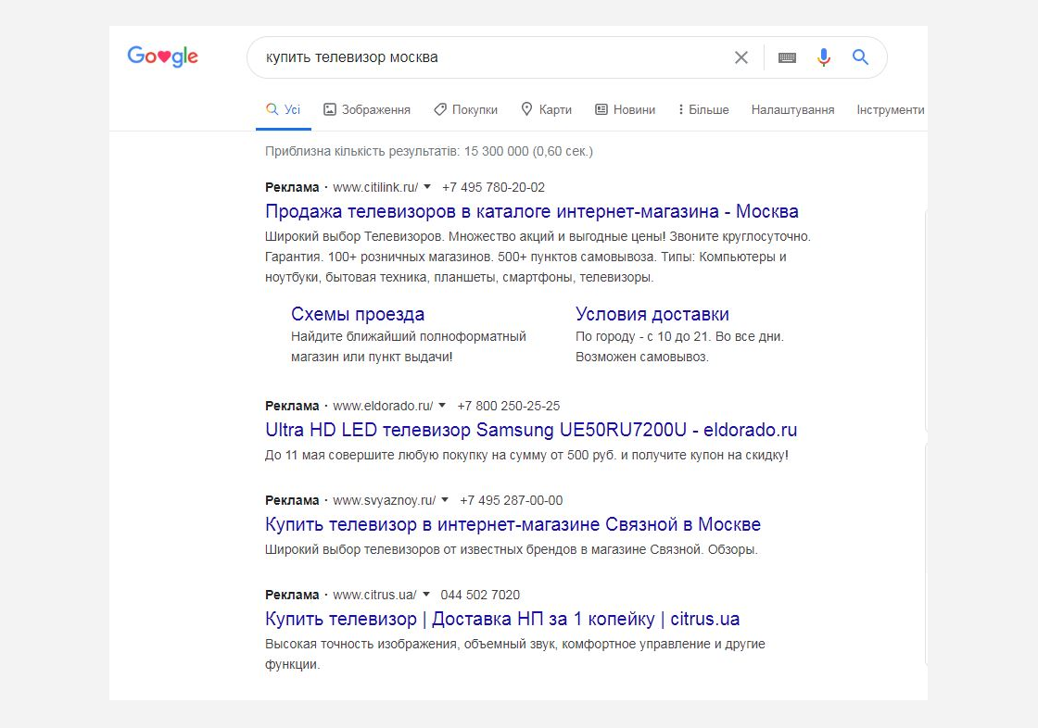Click the phone number +7 495 780-20-02
The image size is (1038, 728).
coord(493,187)
